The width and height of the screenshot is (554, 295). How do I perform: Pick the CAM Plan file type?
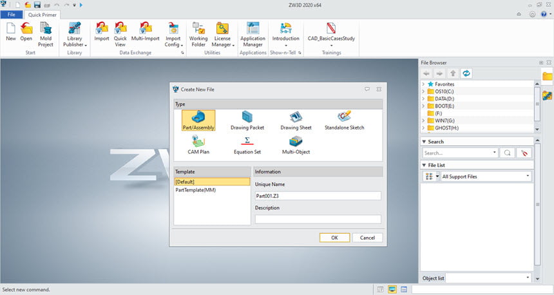pyautogui.click(x=198, y=145)
